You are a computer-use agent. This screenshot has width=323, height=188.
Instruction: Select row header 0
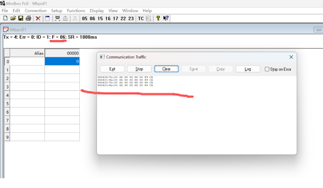tap(7, 61)
